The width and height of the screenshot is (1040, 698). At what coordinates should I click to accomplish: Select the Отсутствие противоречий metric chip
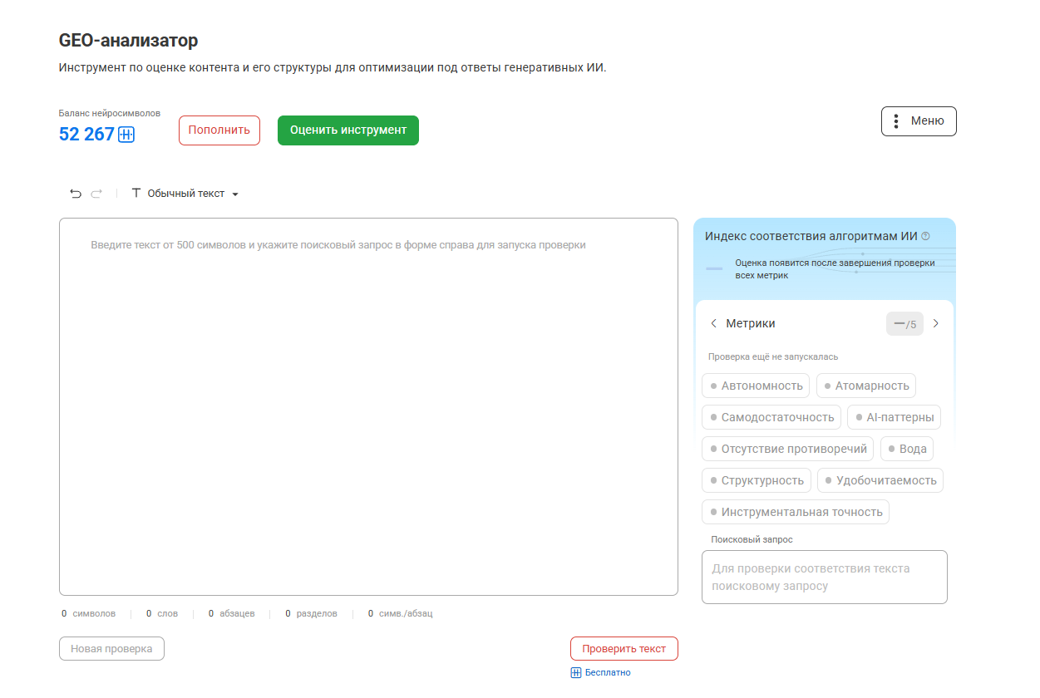788,449
